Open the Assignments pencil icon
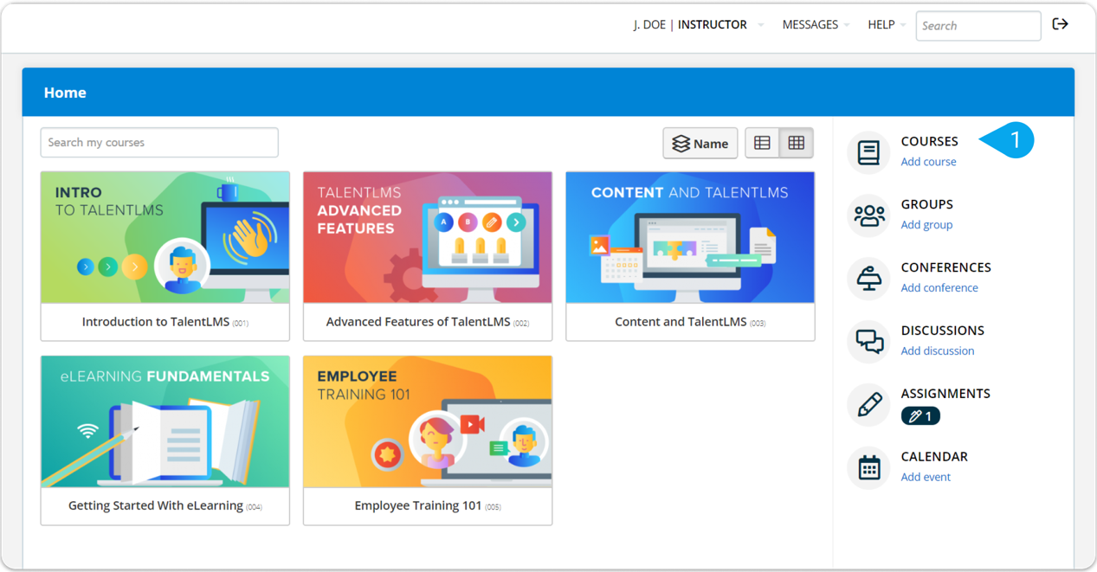This screenshot has height=572, width=1097. pyautogui.click(x=868, y=405)
